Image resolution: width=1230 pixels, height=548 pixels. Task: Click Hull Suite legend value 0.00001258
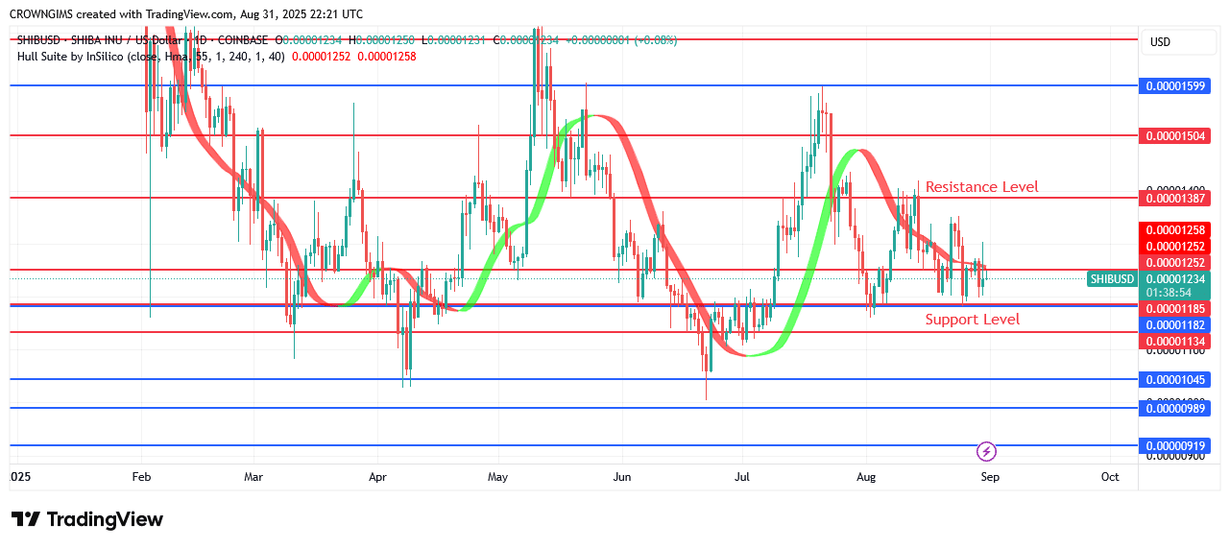pos(387,56)
